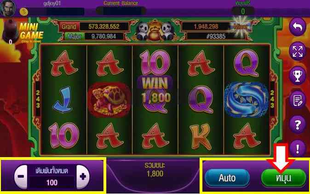The image size is (310, 194).
Task: Click the blue koi fish symbol
Action: point(246,100)
